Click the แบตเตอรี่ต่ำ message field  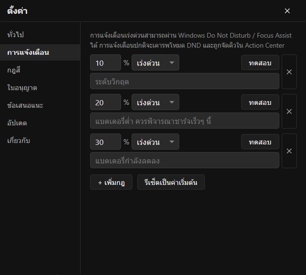click(184, 121)
